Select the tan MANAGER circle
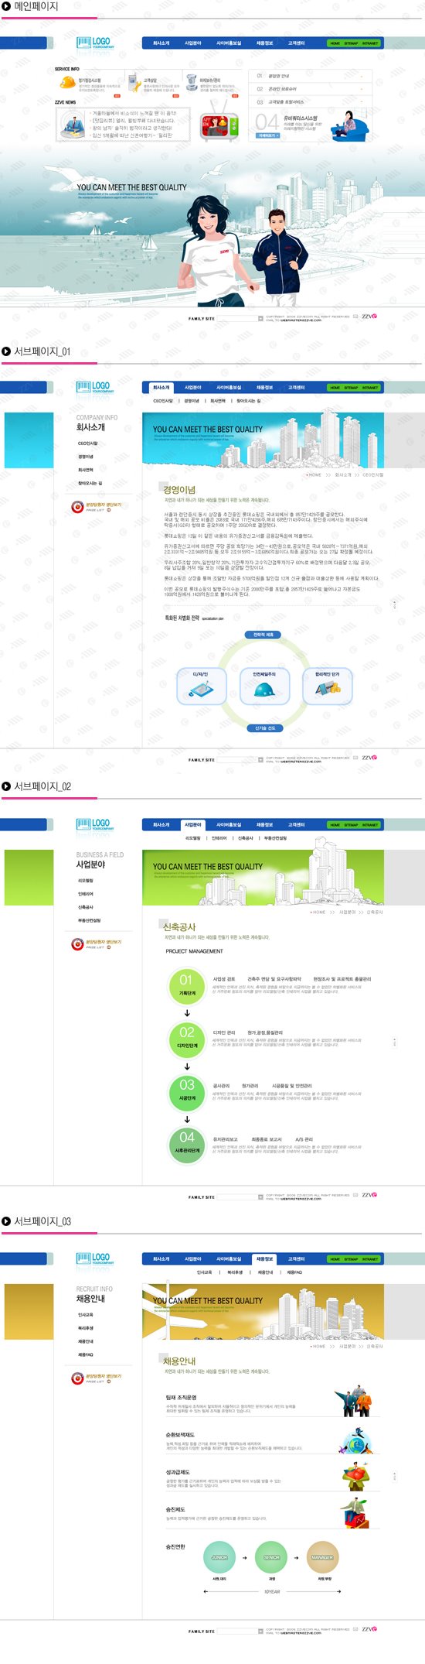Screen dimensions: 425x1664 (322, 1557)
